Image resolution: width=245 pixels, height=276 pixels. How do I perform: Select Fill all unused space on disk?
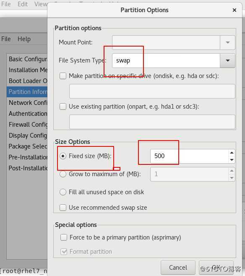point(63,192)
